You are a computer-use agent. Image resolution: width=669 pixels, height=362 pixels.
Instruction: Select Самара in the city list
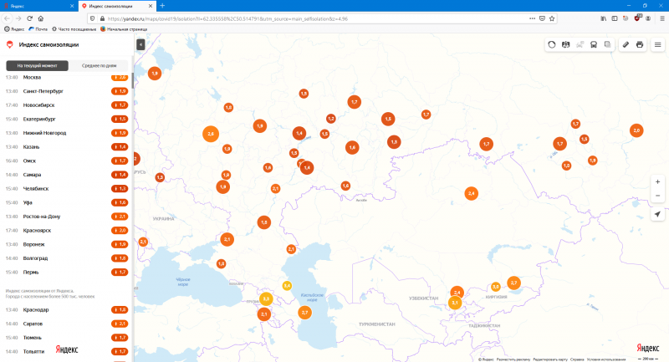point(66,175)
